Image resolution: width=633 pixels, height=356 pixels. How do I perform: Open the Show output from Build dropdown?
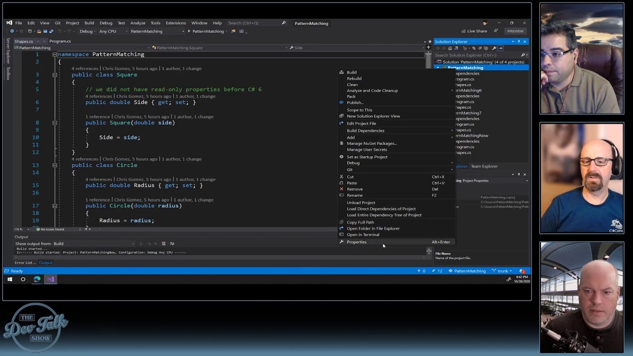(x=93, y=243)
